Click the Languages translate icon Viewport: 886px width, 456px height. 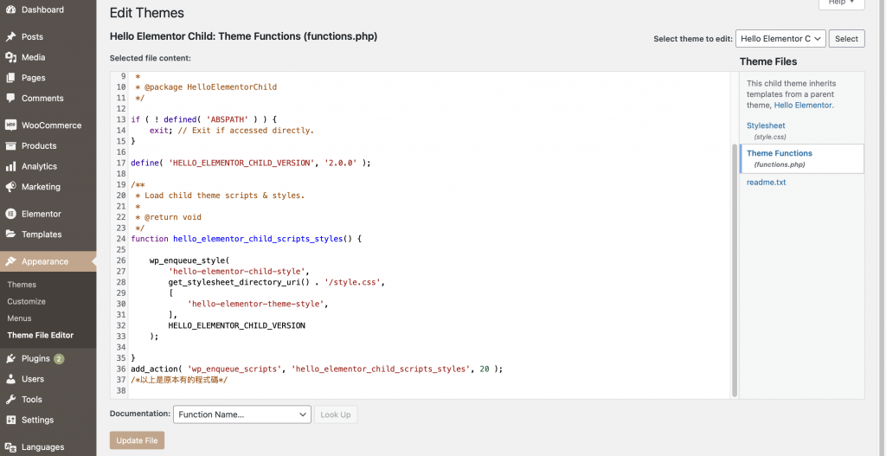tap(10, 447)
